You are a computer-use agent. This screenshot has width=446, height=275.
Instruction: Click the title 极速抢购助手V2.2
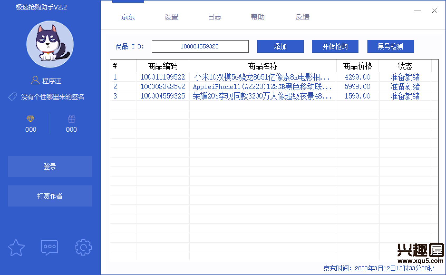pyautogui.click(x=41, y=7)
